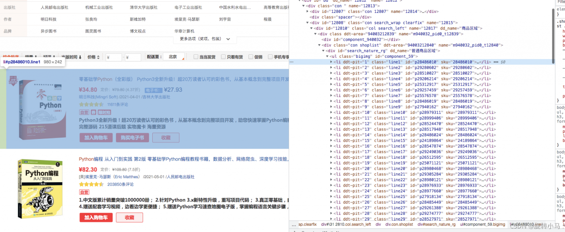Expand li ddt-pit 10 node p28979311
Viewport: 565px width, 232px height.
click(331, 112)
